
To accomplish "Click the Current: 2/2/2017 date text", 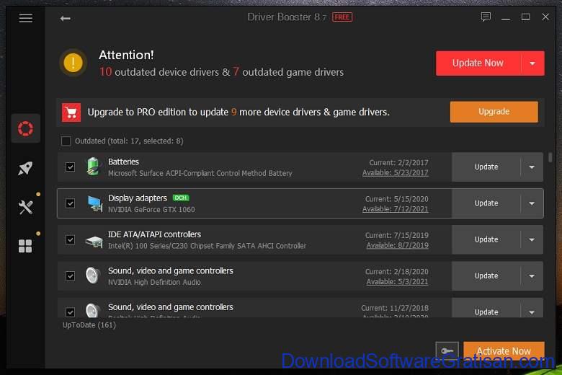I will click(398, 162).
